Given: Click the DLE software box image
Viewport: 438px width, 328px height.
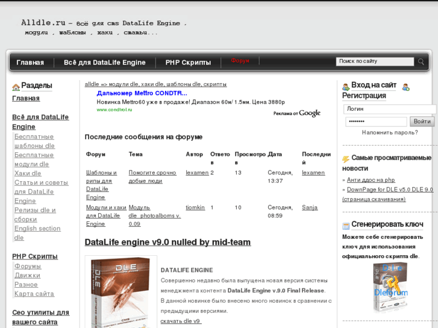Looking at the screenshot, I should coord(121,292).
